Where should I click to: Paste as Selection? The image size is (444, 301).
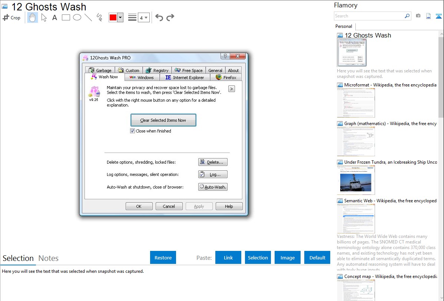click(258, 258)
